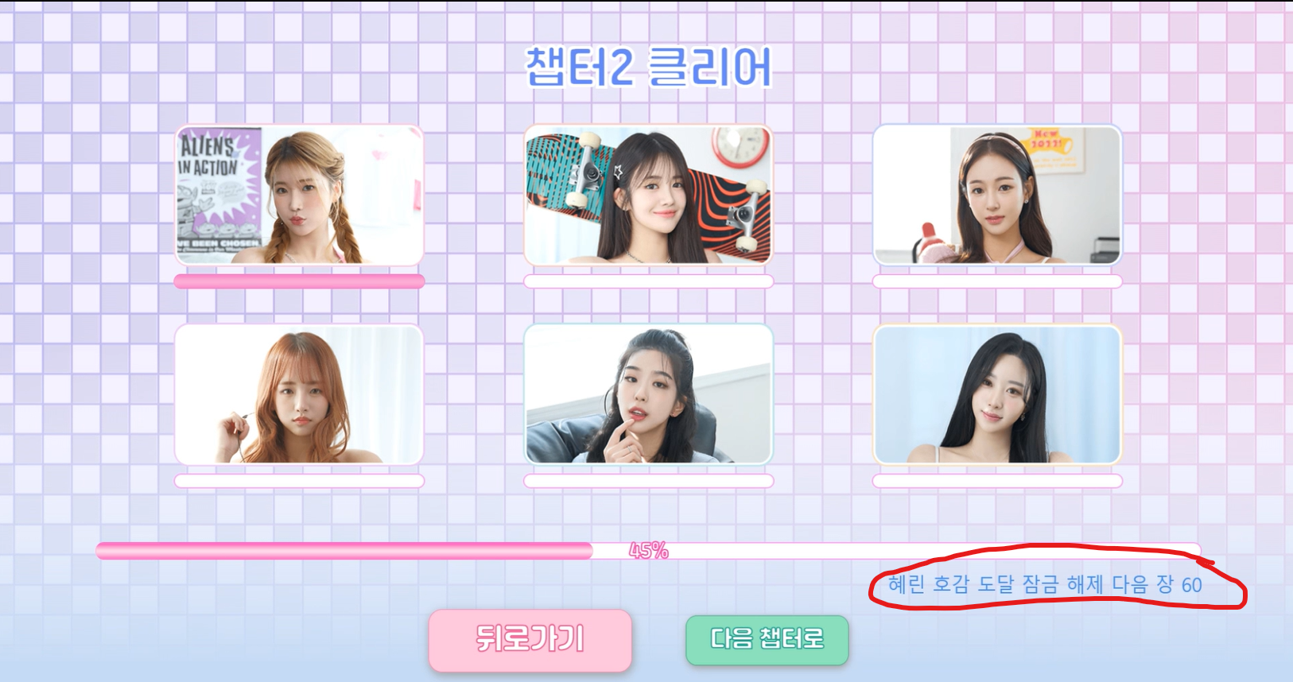Click the unfilled white part of the overall progress bar

pos(897,551)
